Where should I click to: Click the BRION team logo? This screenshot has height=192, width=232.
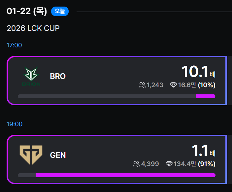[x=31, y=76]
